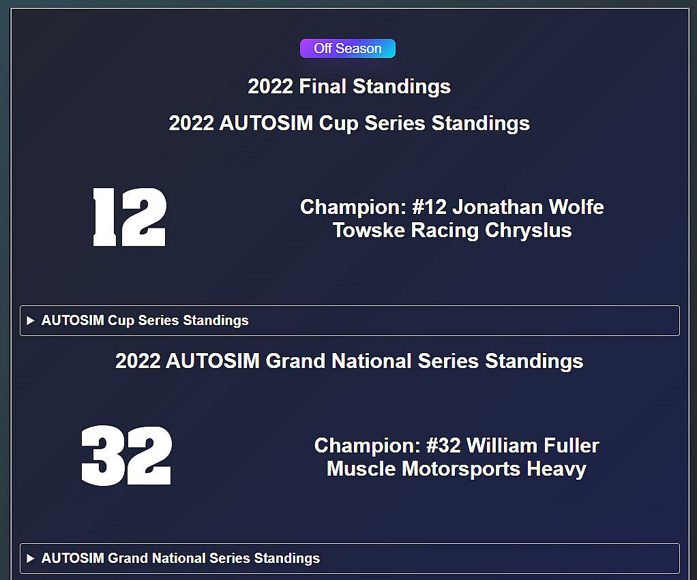Click the word Champion beside William Fuller
This screenshot has width=697, height=580.
(367, 446)
